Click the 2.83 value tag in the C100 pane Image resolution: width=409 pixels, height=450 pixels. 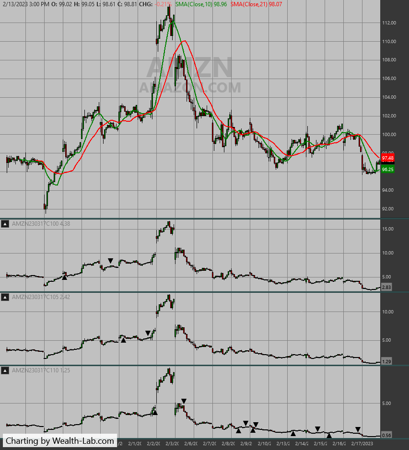(x=386, y=287)
